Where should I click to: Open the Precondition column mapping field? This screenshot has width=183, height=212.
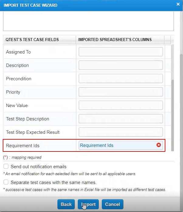(x=121, y=79)
